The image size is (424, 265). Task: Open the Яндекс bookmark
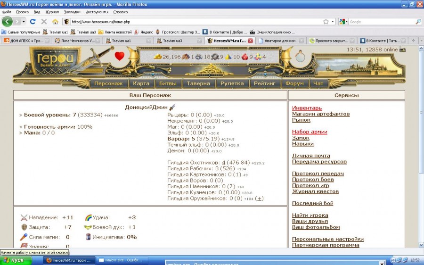pos(144,32)
